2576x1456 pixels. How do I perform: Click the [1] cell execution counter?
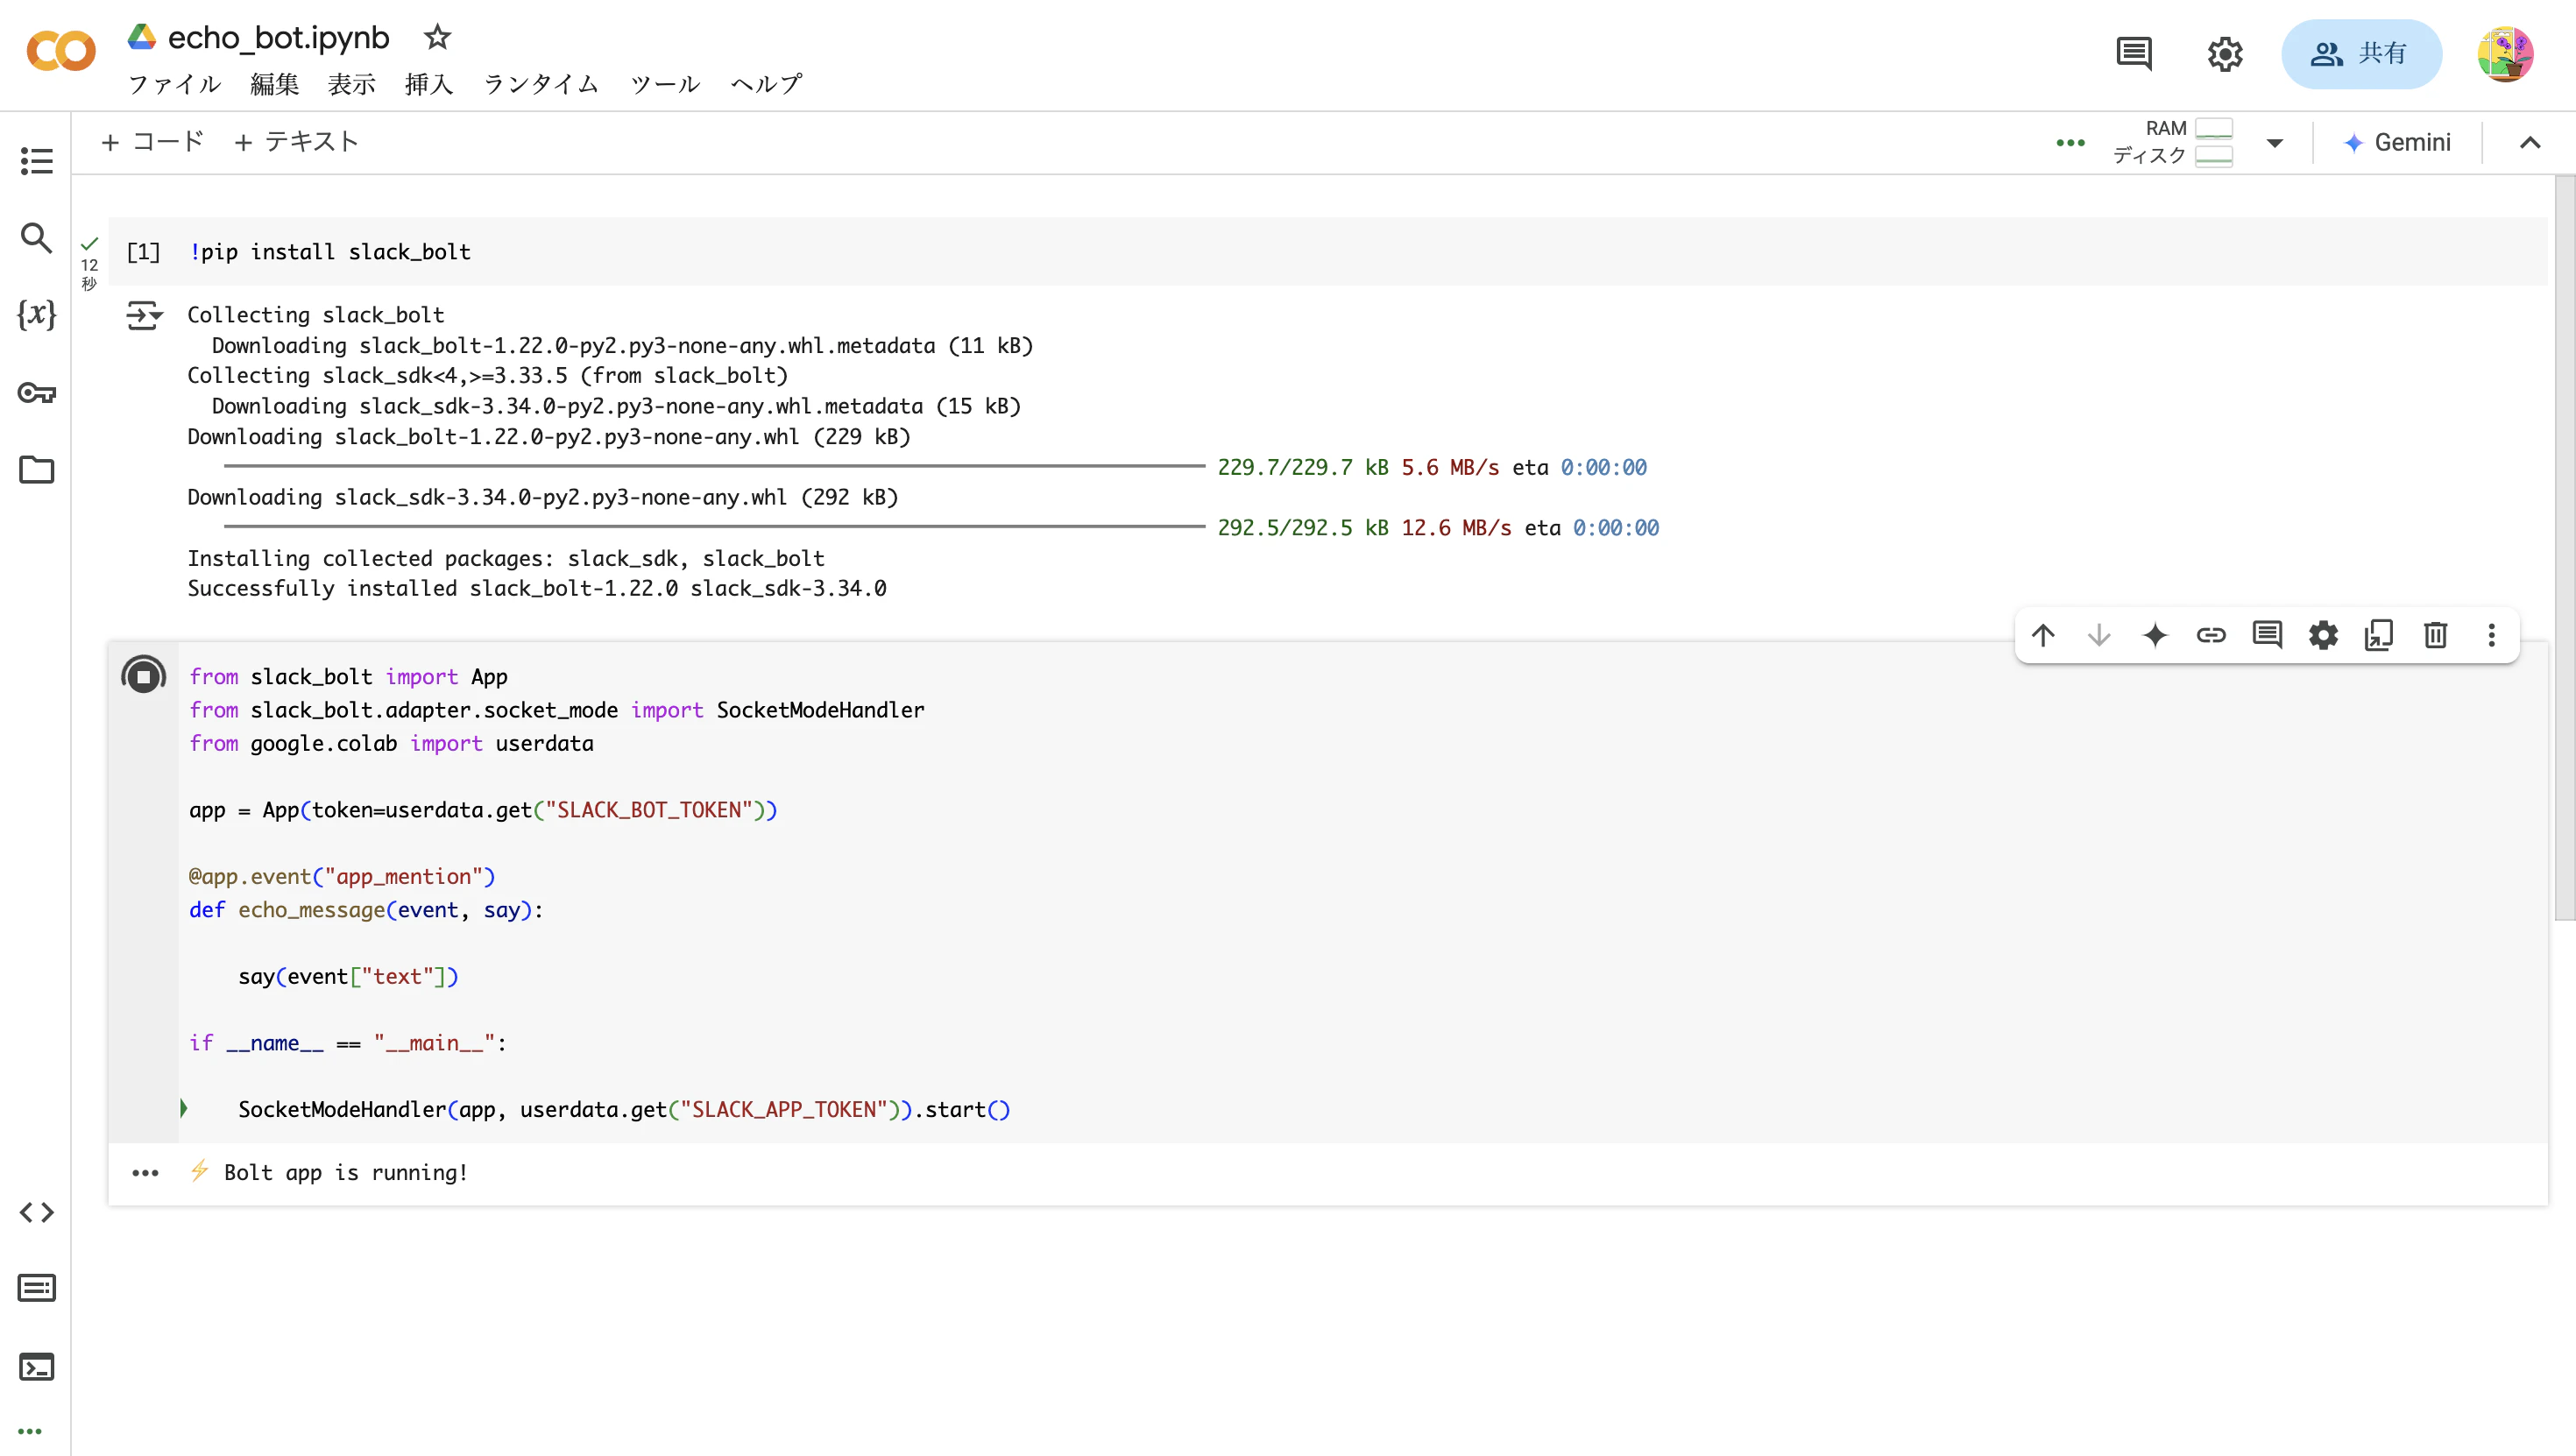click(143, 252)
